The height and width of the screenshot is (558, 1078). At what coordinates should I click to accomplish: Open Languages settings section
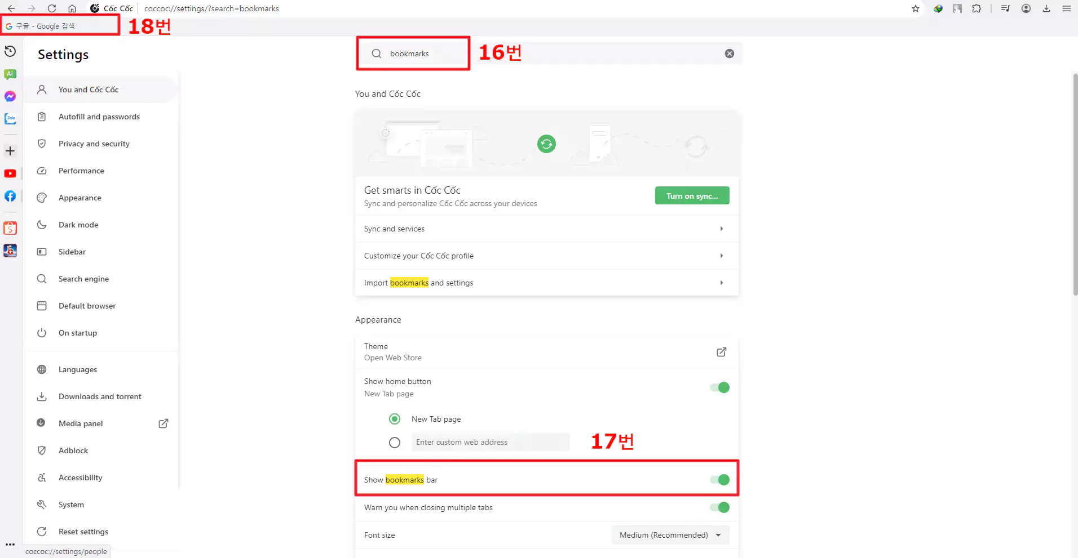(x=101, y=369)
